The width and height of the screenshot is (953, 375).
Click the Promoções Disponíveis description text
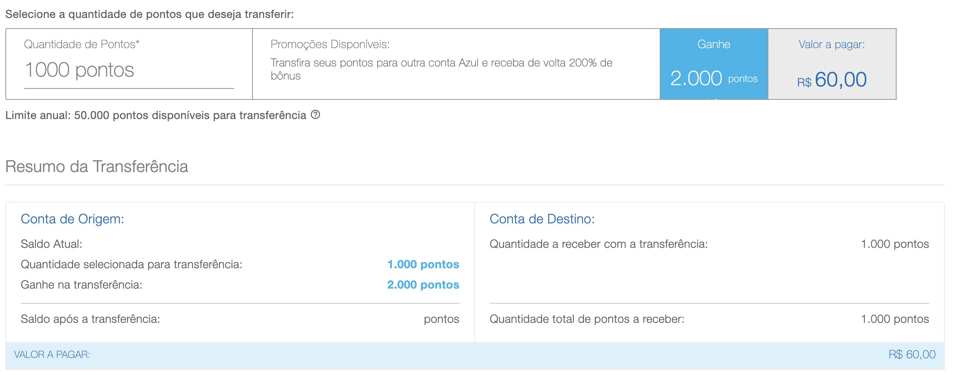coord(441,69)
